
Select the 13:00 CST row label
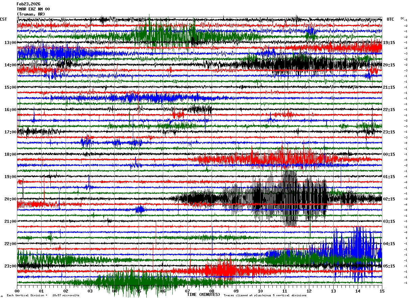point(10,43)
